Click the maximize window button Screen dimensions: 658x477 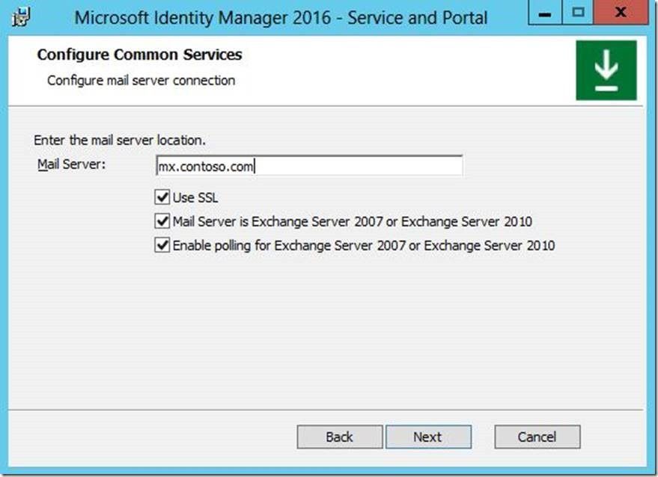579,13
